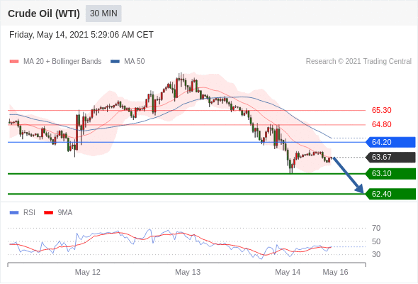Click the 9MA legend label
Screen dimensions: 418x284
pyautogui.click(x=65, y=213)
